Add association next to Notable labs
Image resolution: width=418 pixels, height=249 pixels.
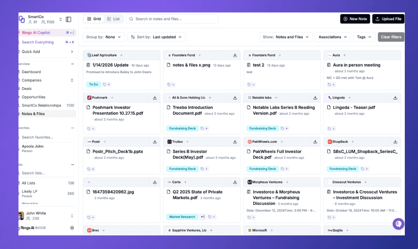coord(276,98)
